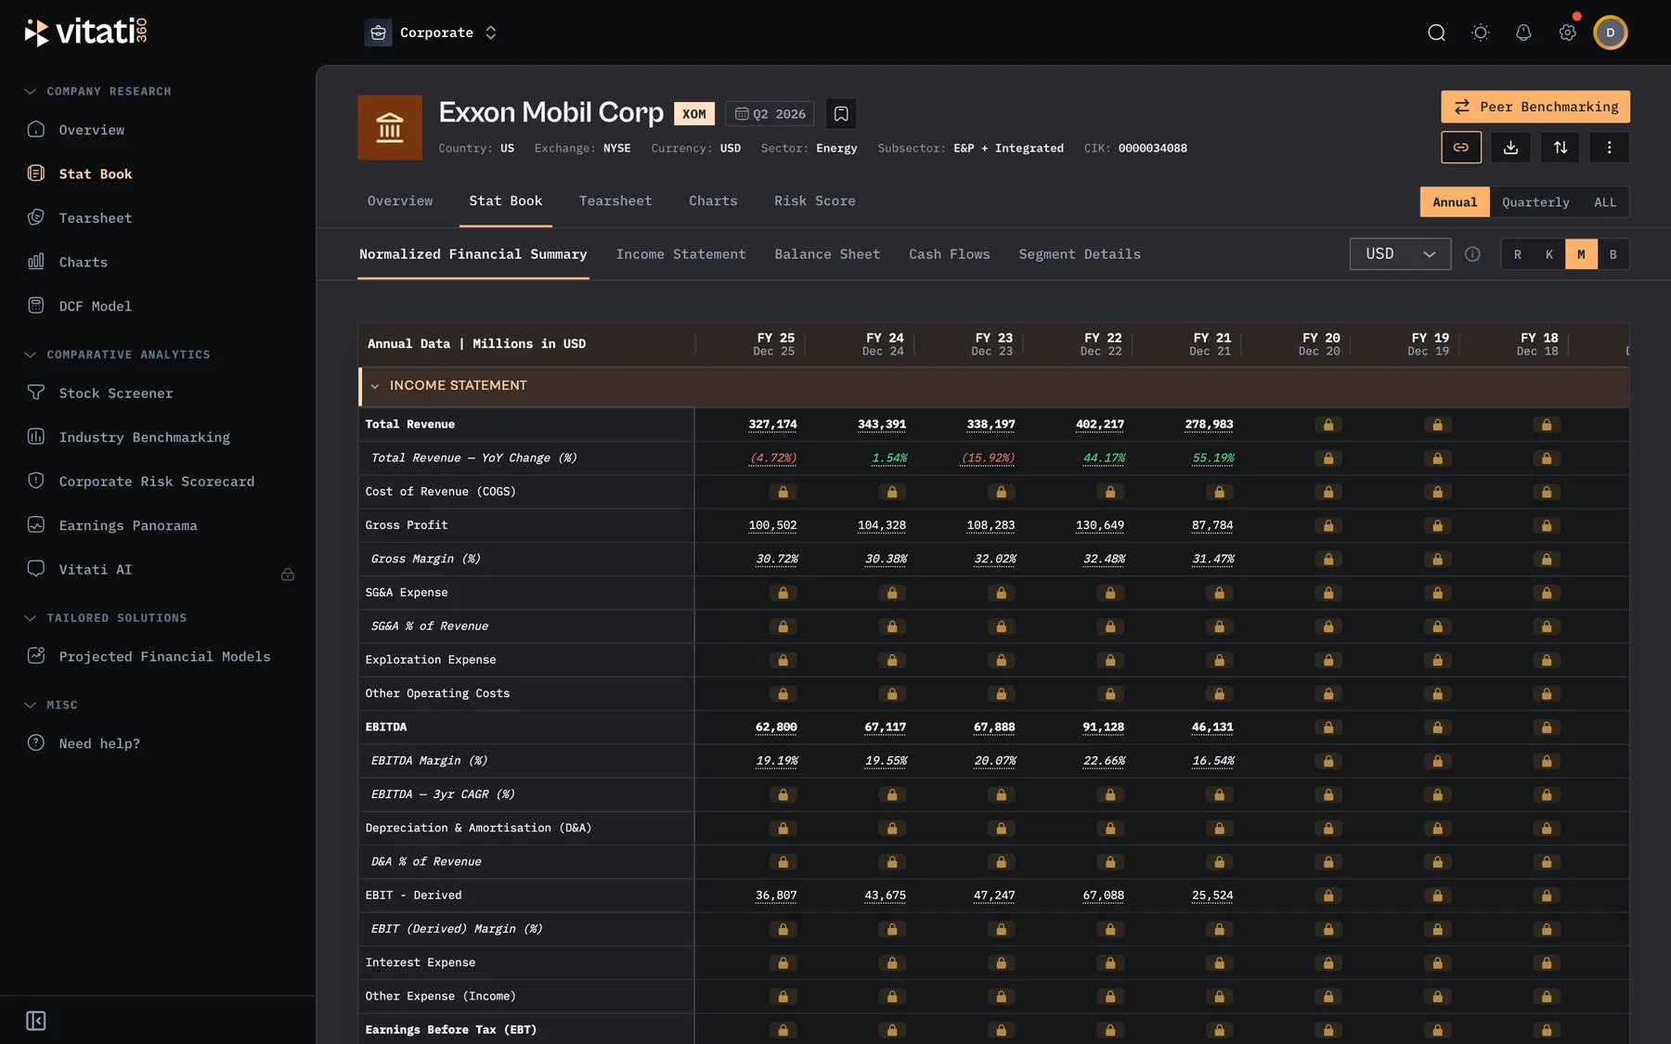Viewport: 1671px width, 1044px height.
Task: Switch to the Tearsheet tab
Action: [x=615, y=201]
